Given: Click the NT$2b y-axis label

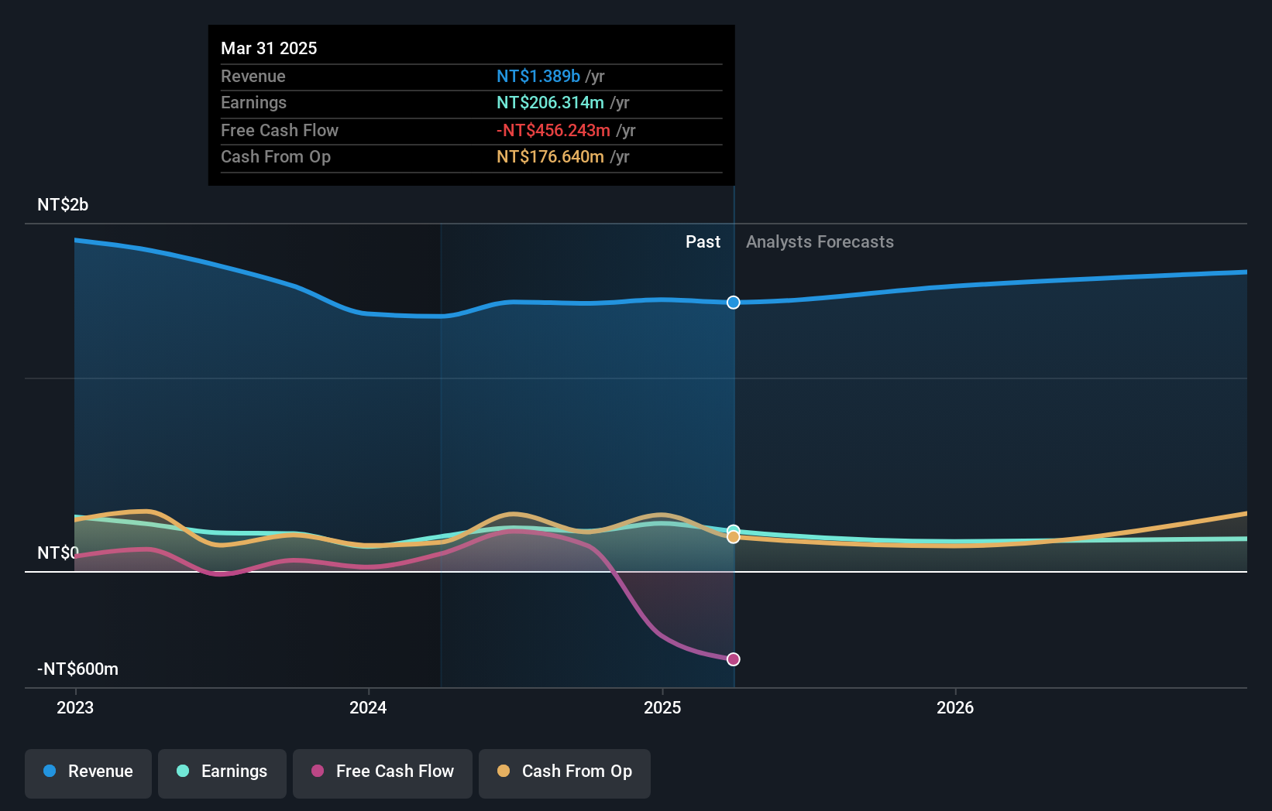Looking at the screenshot, I should (x=63, y=205).
